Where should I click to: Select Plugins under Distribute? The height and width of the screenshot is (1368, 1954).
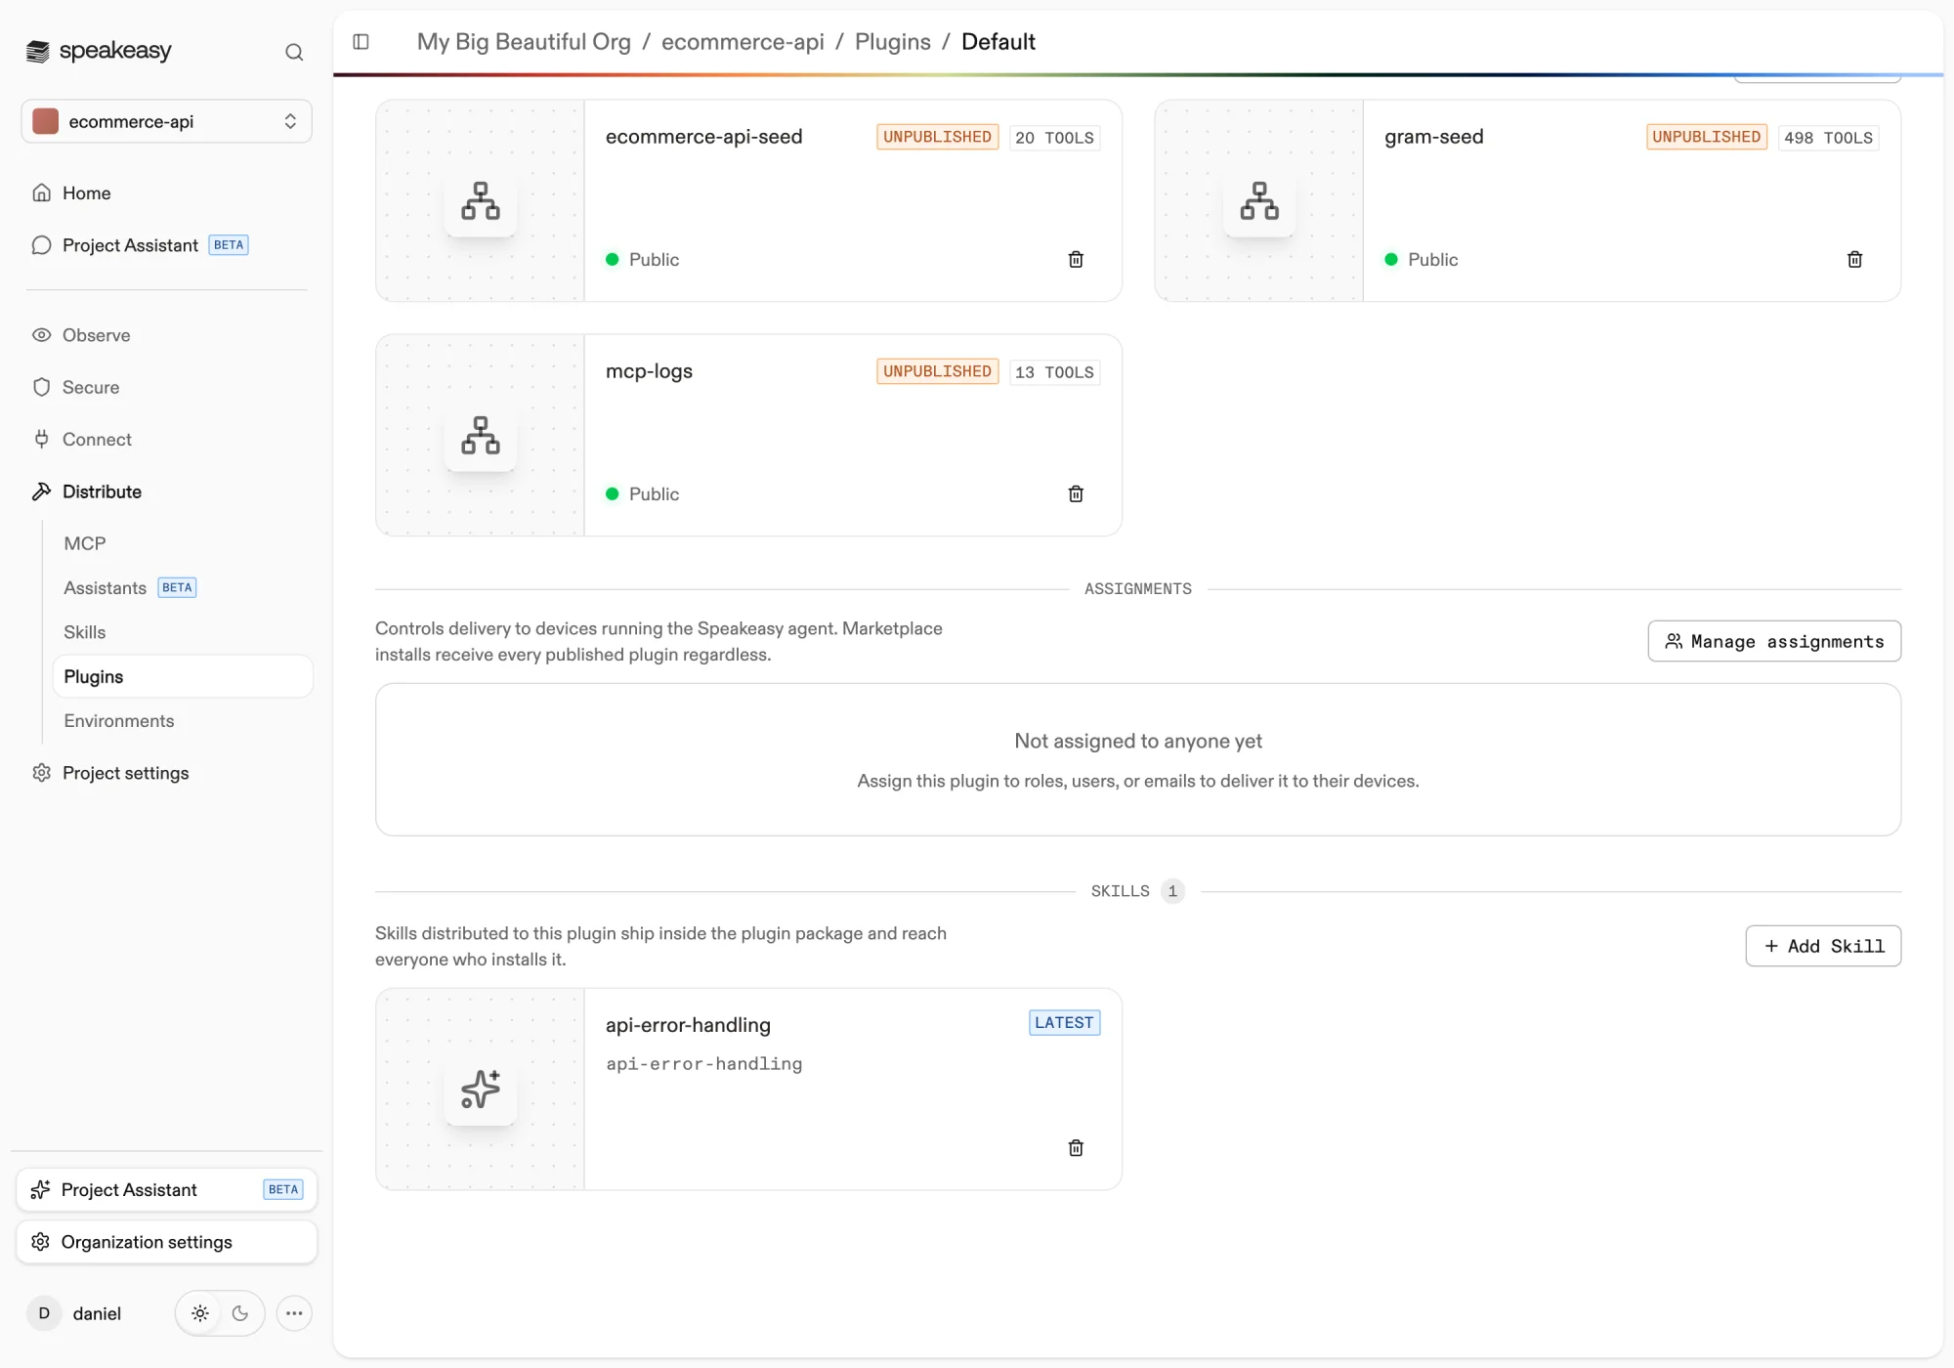[183, 676]
